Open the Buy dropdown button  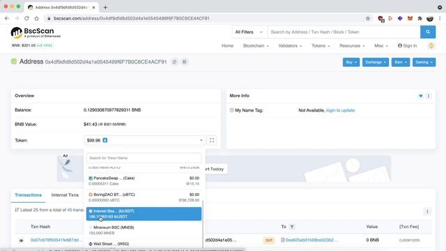pos(351,62)
